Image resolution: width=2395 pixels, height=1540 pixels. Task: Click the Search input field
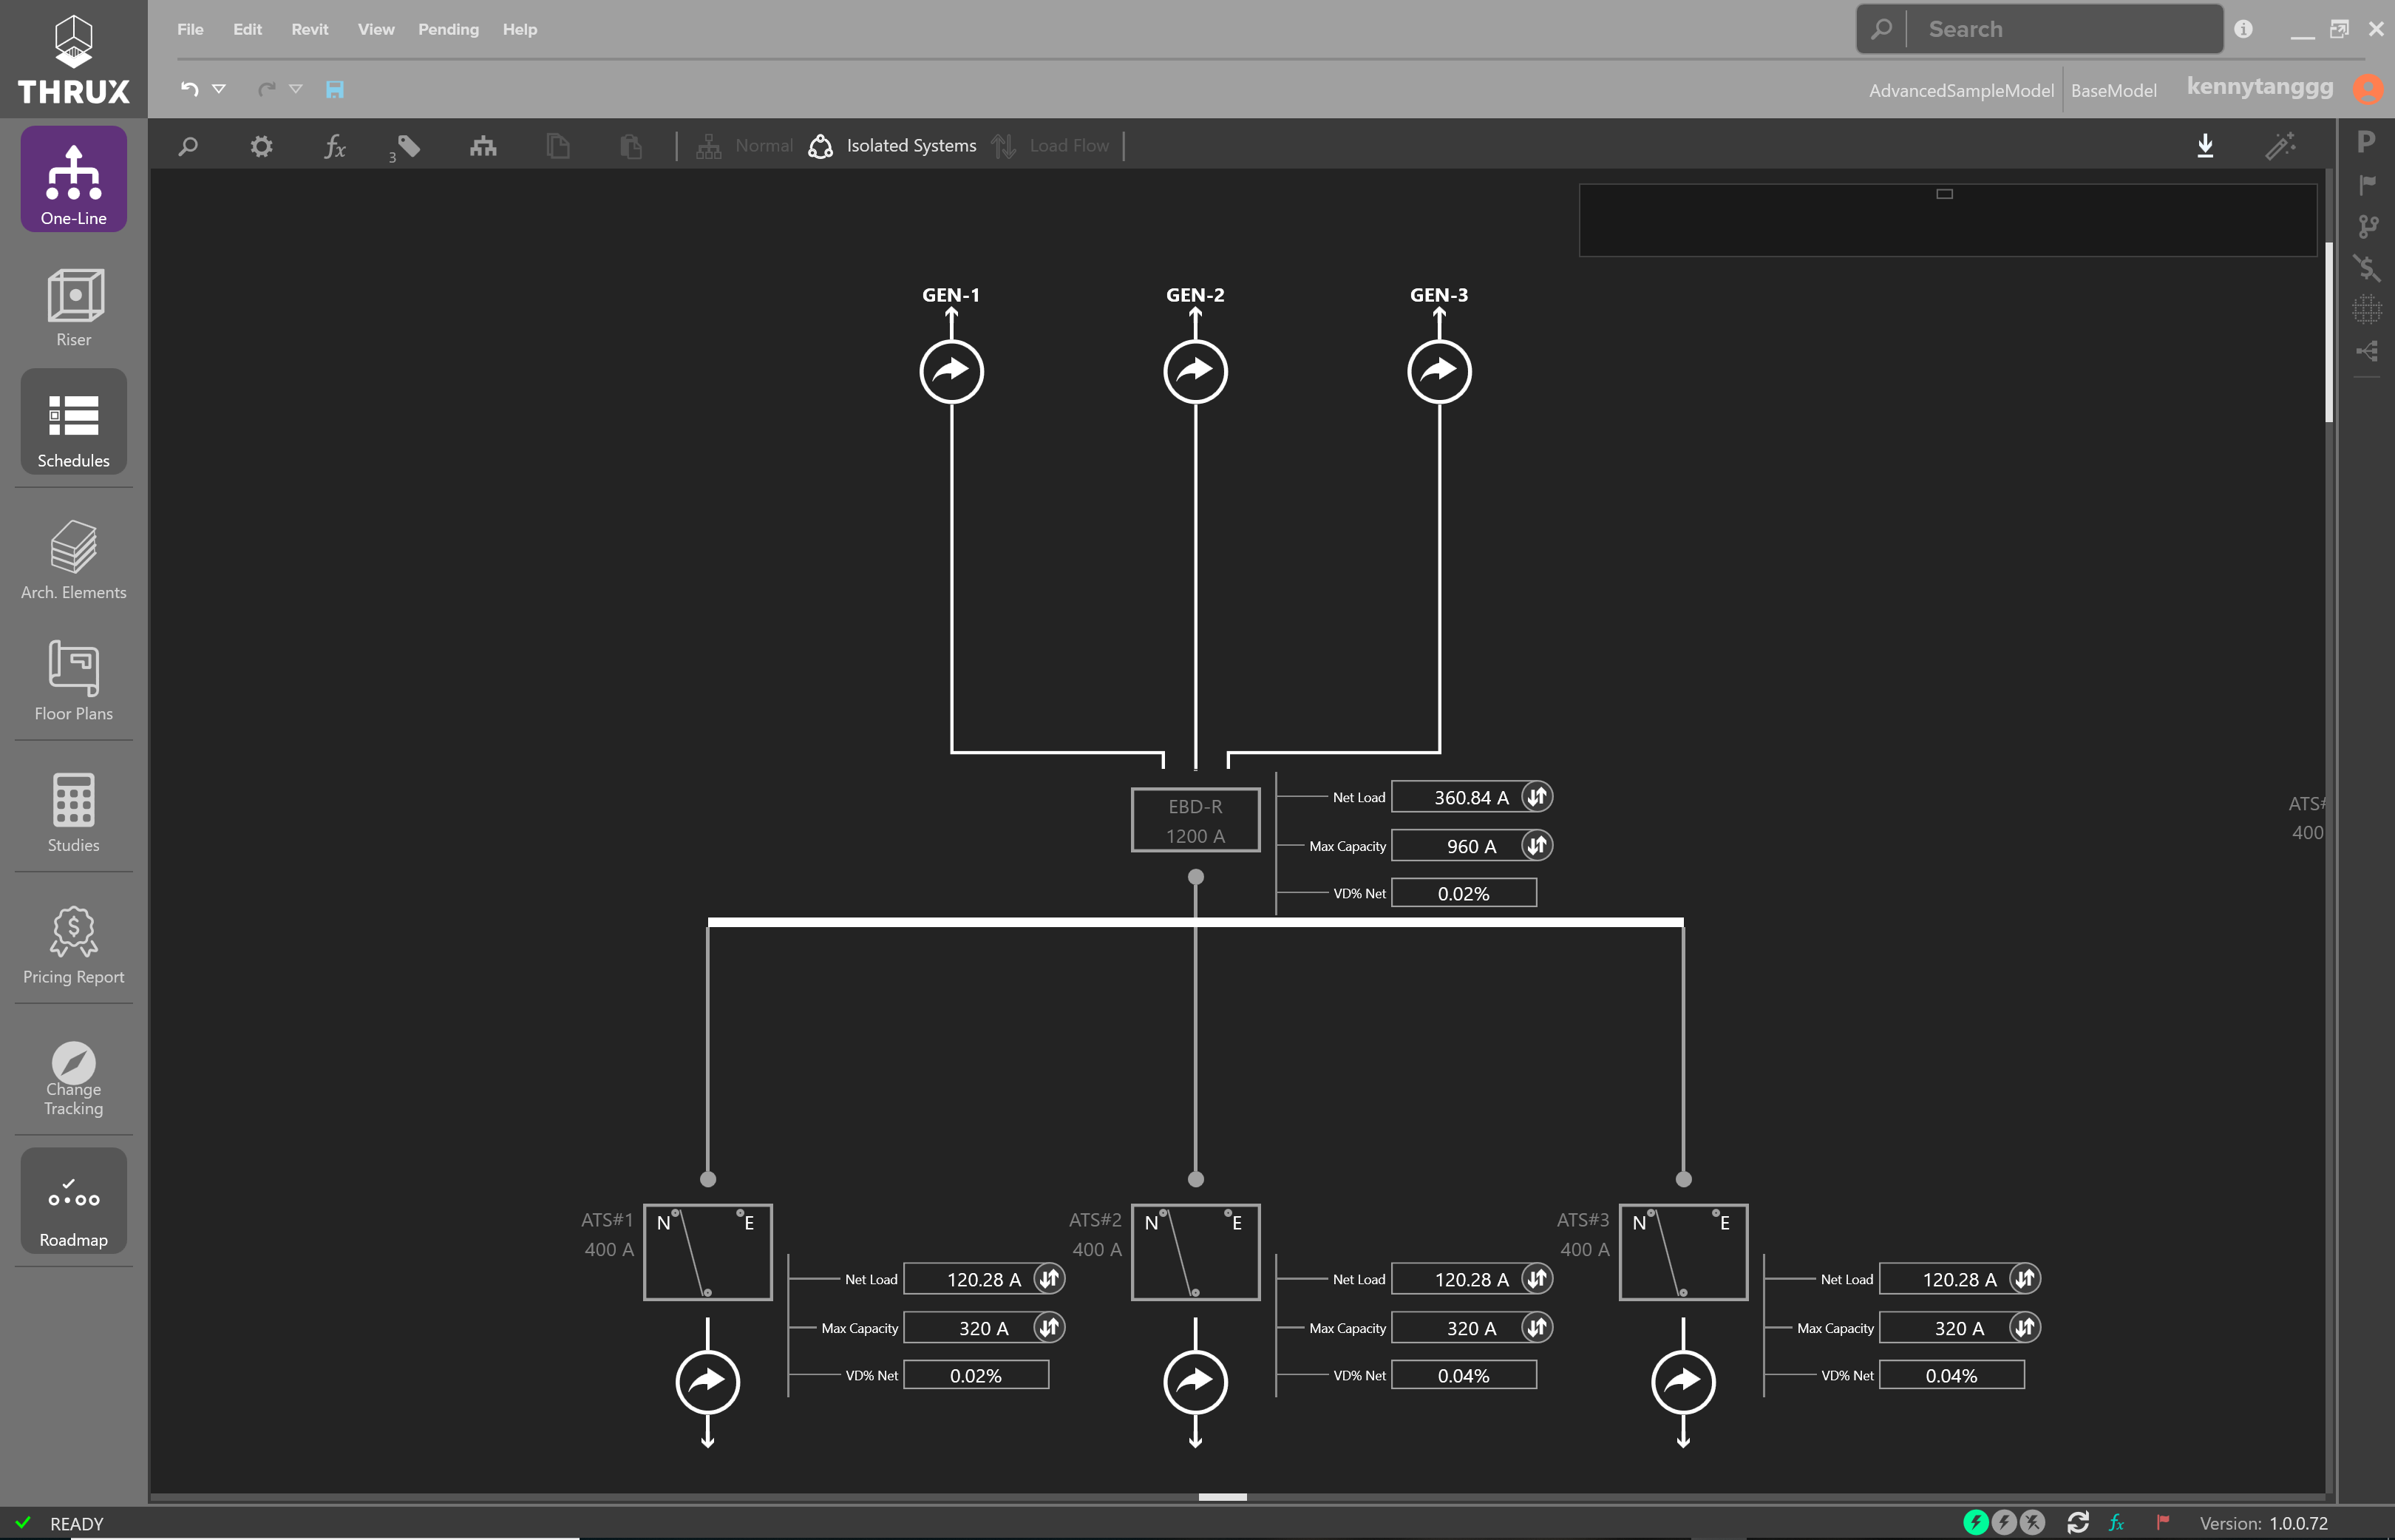[x=2039, y=29]
